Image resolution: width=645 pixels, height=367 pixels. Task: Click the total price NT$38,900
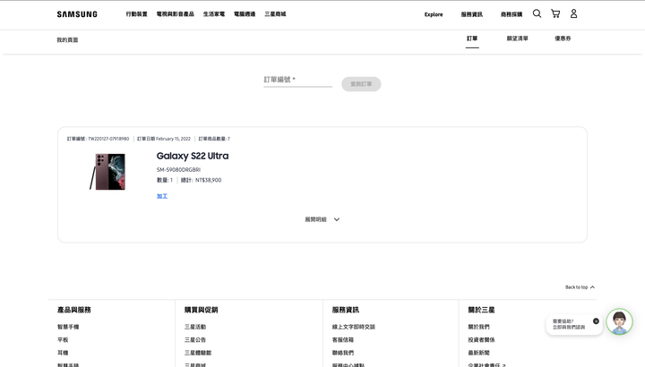(208, 180)
